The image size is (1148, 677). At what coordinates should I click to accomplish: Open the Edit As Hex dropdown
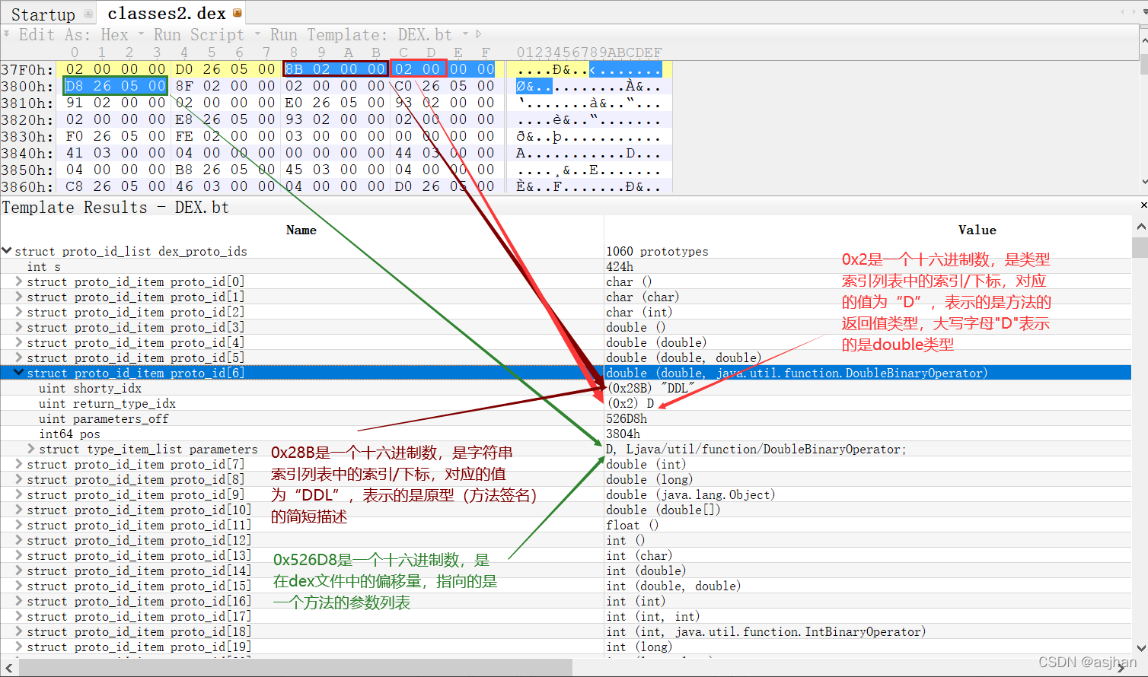pos(141,34)
